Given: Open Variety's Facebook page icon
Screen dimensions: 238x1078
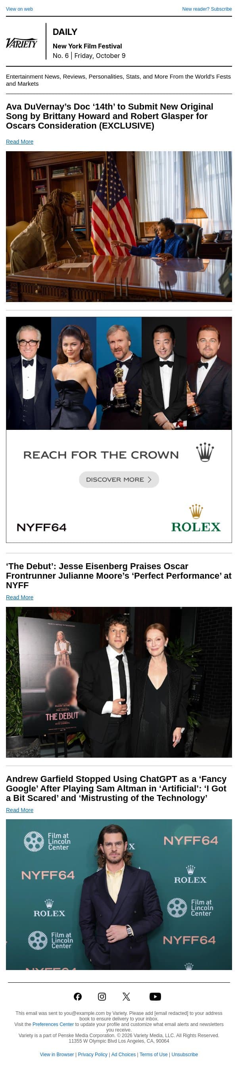Looking at the screenshot, I should (x=78, y=996).
